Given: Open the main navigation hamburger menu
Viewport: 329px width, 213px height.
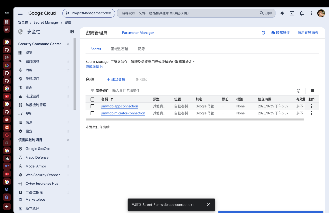Looking at the screenshot, I should (20, 13).
